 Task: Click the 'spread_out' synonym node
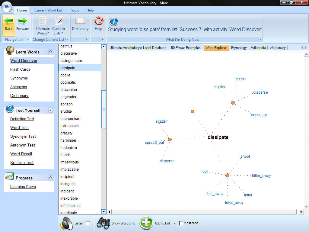154,143
